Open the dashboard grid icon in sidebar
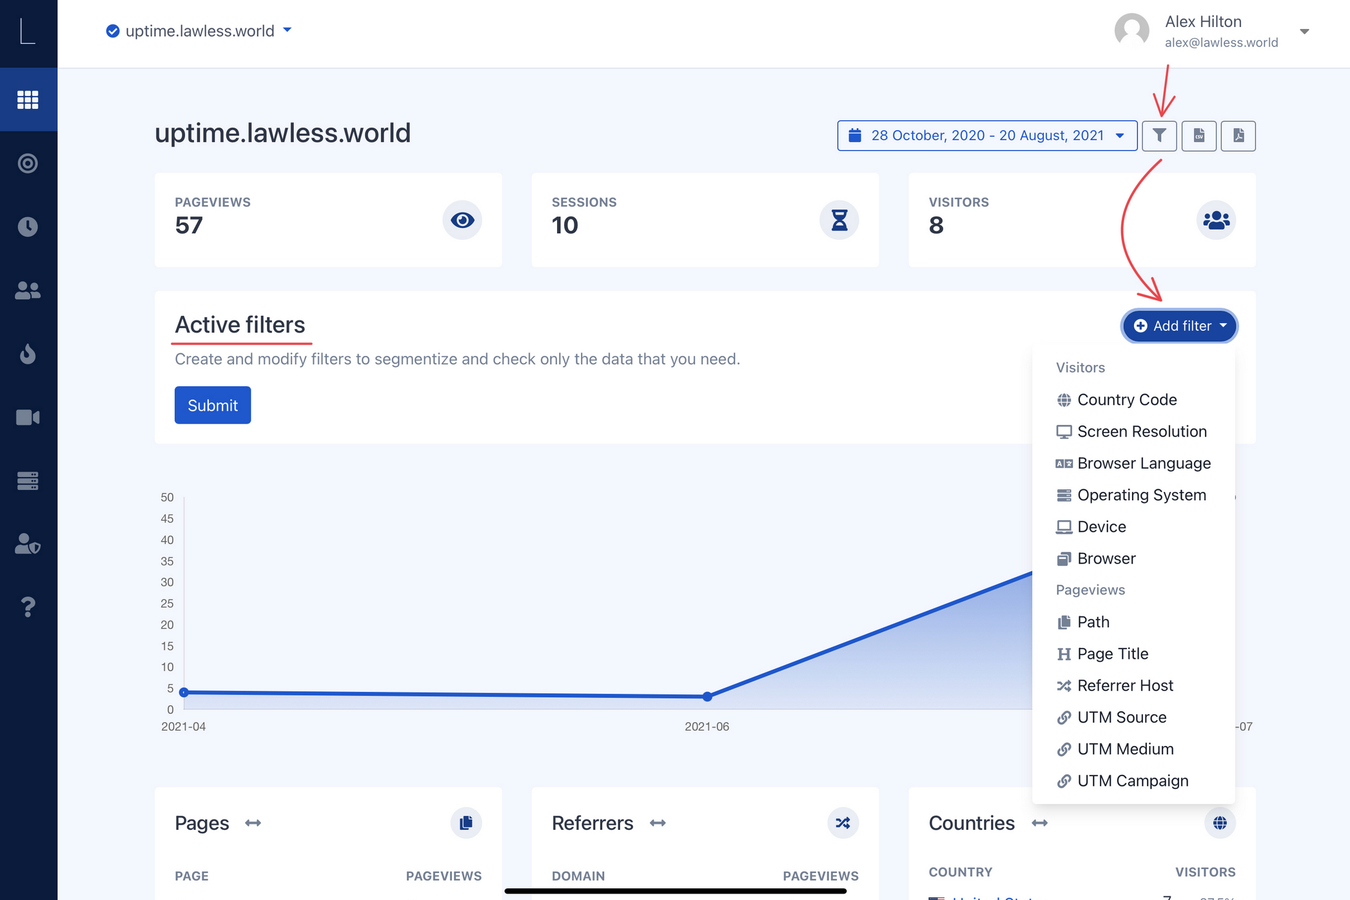The image size is (1350, 900). (28, 100)
